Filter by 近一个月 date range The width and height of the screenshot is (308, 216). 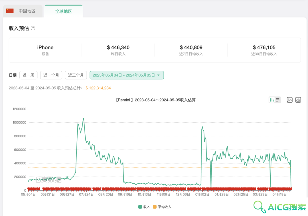click(x=51, y=75)
